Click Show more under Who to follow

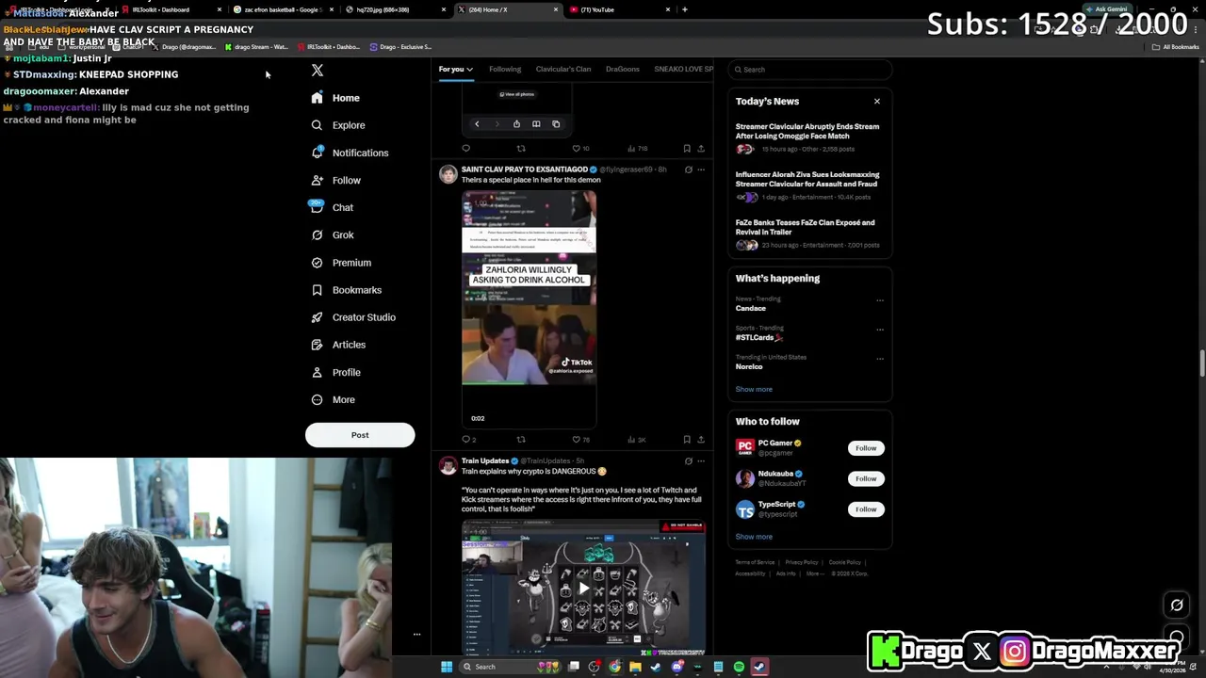[754, 537]
